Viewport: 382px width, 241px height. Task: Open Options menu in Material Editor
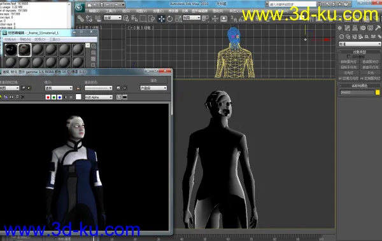(40, 39)
